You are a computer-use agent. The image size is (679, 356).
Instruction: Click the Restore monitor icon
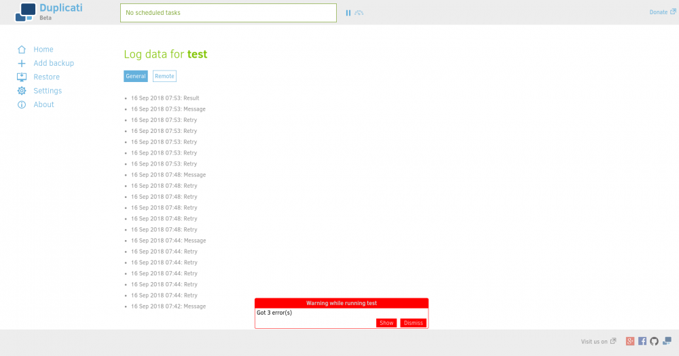pyautogui.click(x=22, y=77)
